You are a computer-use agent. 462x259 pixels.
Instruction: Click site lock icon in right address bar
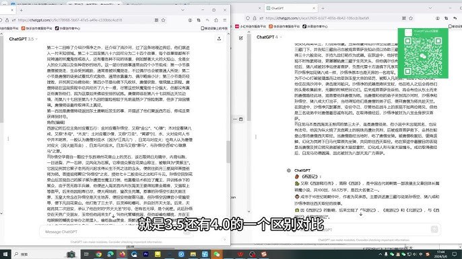[255, 18]
